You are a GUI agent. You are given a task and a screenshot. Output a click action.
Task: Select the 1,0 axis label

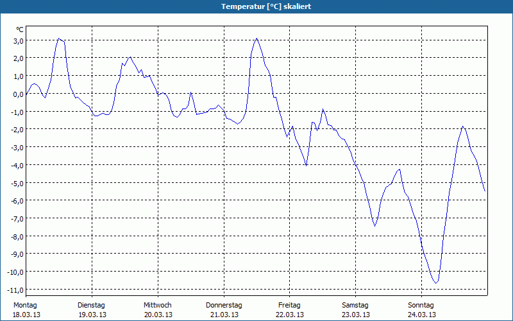pos(19,76)
